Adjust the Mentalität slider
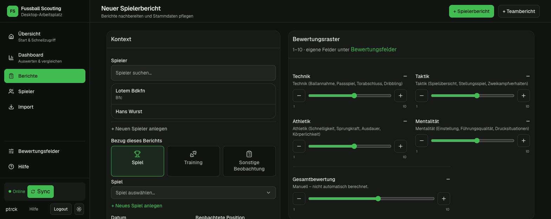 point(473,141)
